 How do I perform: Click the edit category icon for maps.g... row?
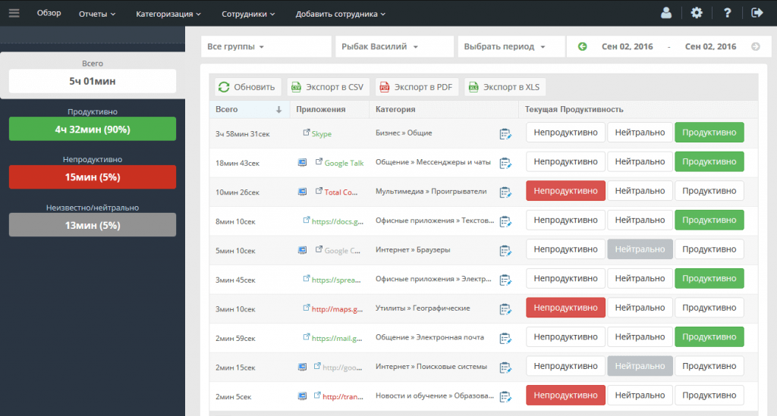[505, 309]
